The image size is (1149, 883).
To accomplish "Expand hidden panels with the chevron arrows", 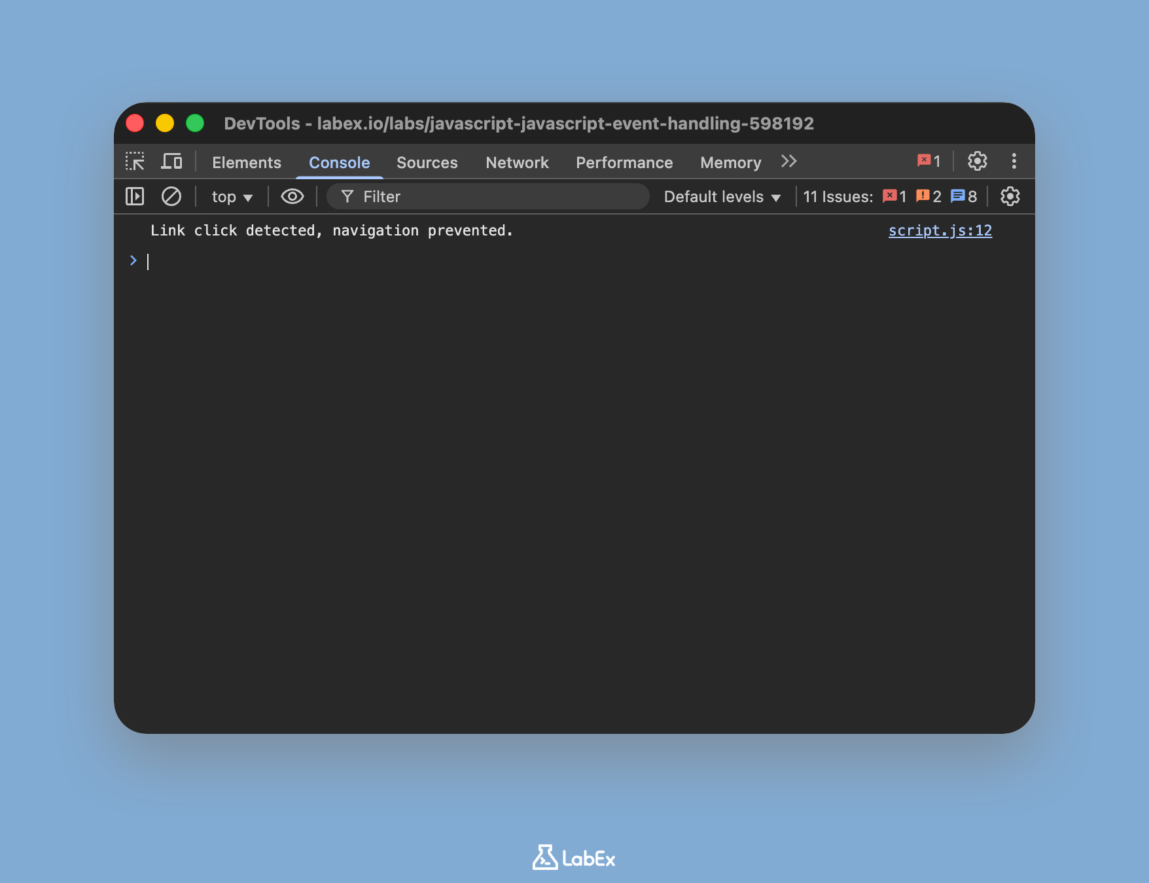I will 788,161.
